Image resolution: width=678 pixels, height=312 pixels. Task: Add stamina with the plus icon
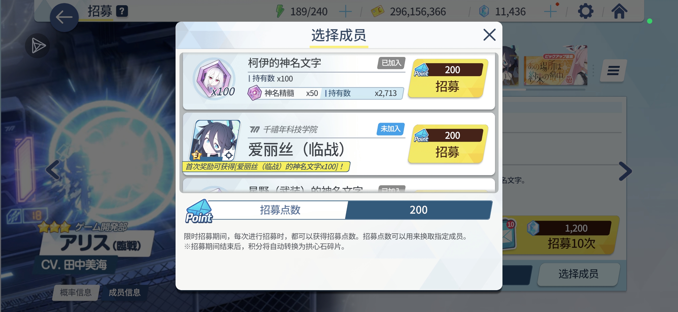pos(345,12)
